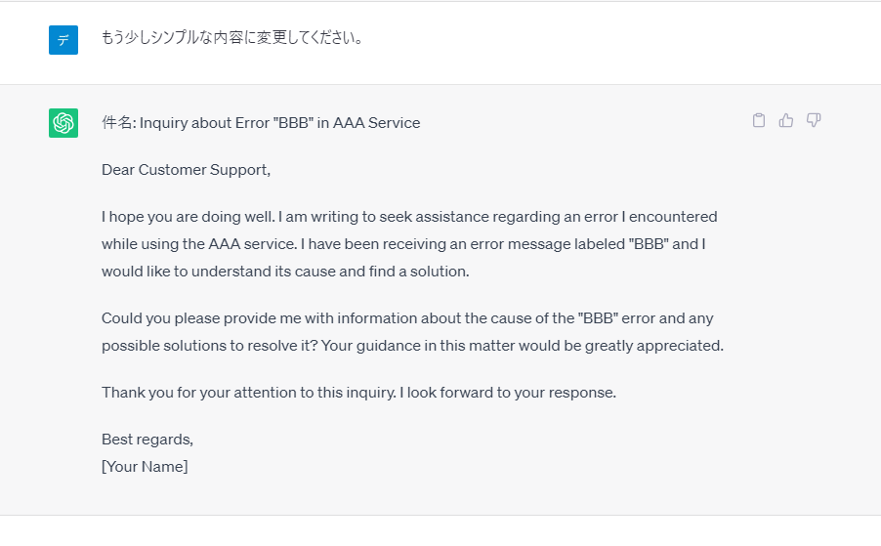This screenshot has height=546, width=881.
Task: Click the "Best regards," closing line
Action: tap(147, 440)
